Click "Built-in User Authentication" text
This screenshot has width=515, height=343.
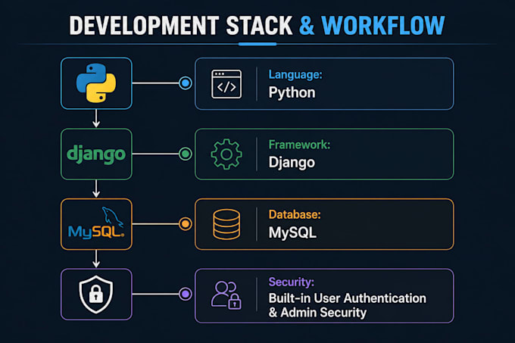point(347,298)
